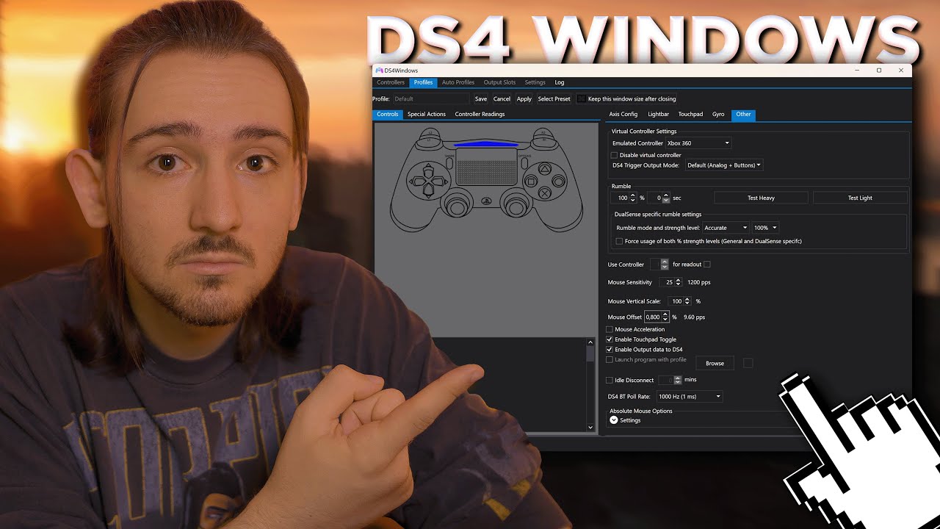
Task: Open the 100% rumble strength dropdown
Action: 765,228
